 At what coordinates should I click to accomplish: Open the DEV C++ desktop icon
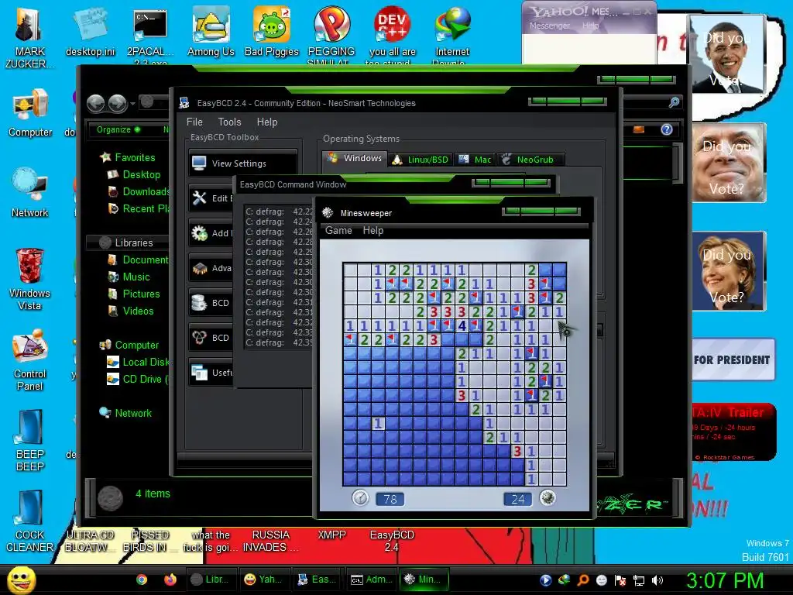(392, 34)
